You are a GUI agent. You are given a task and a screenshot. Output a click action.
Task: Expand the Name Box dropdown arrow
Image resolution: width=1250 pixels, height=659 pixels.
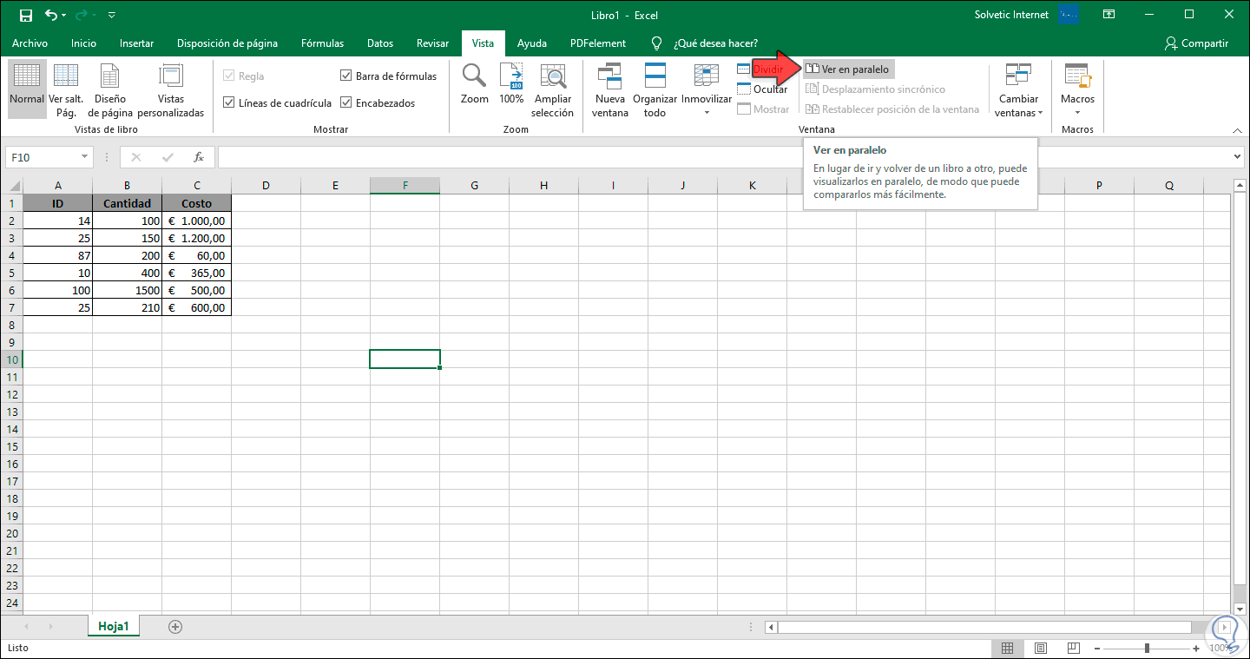click(x=84, y=157)
